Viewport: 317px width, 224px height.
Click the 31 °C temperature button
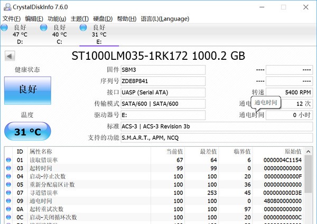(x=27, y=131)
